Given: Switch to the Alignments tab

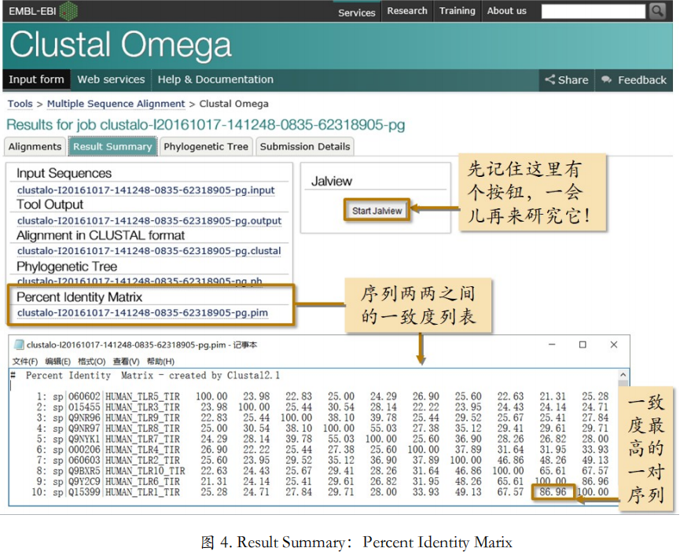Looking at the screenshot, I should (x=35, y=146).
